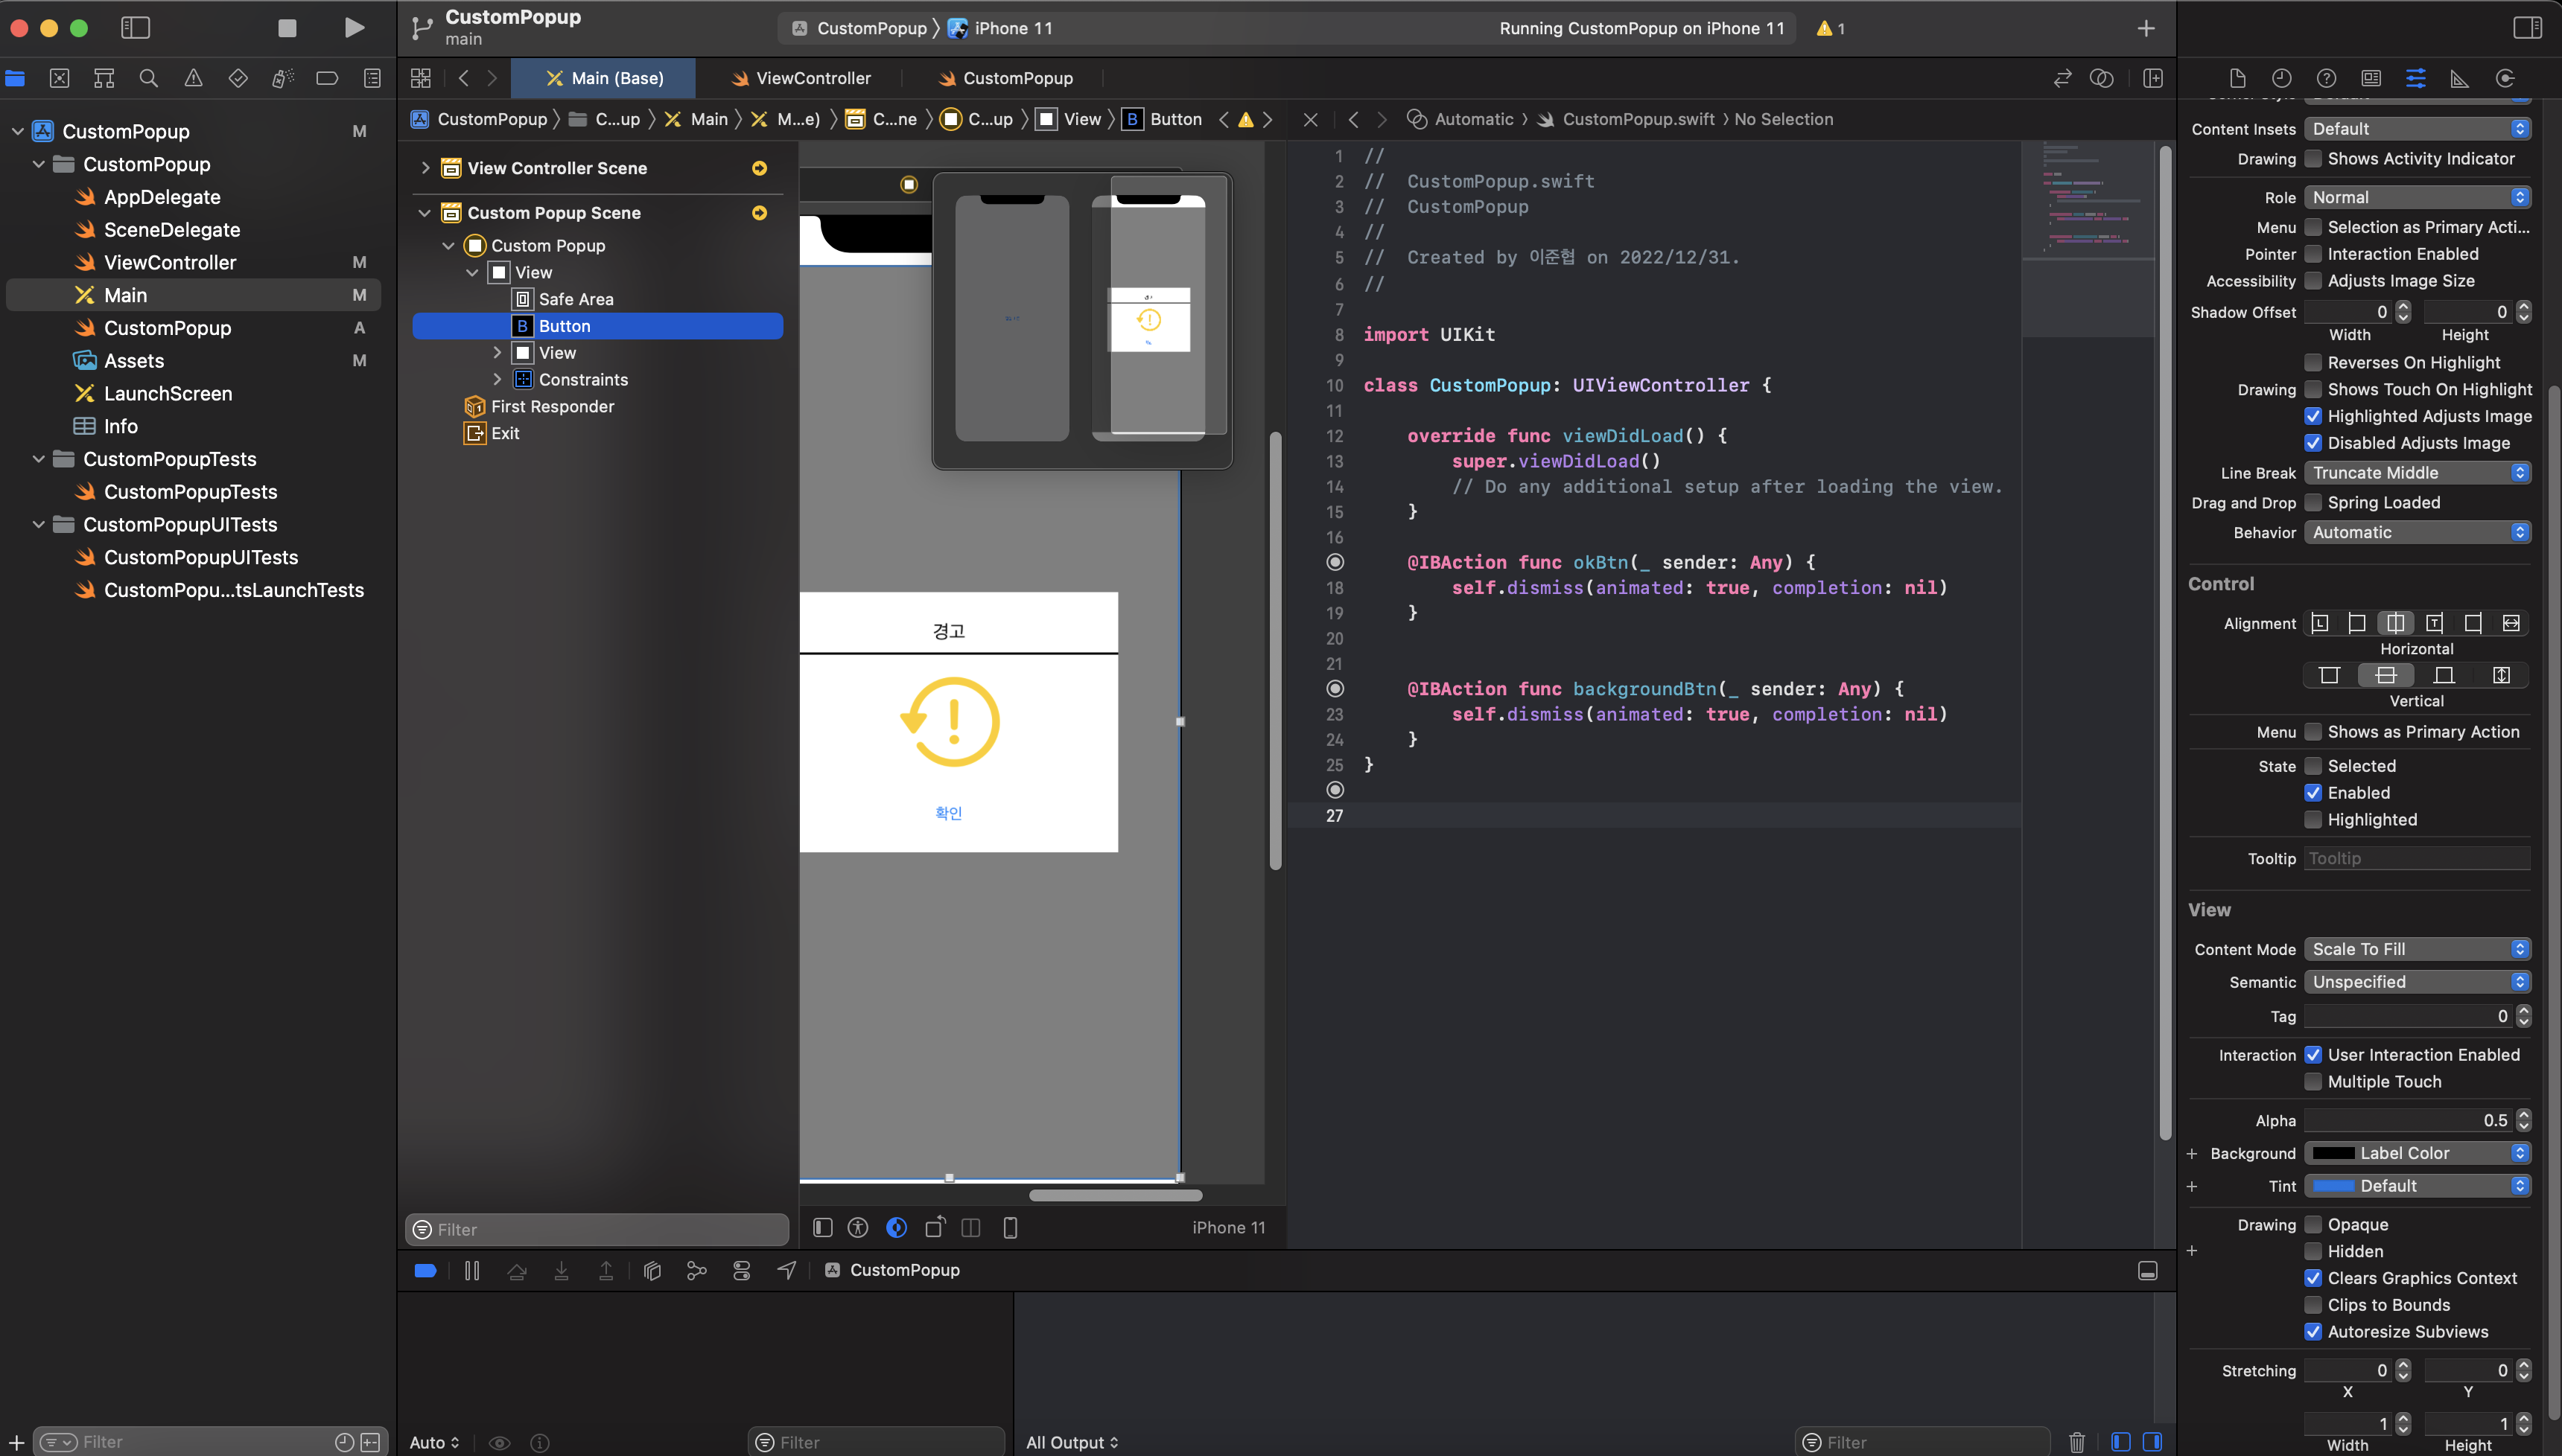Pause program execution in debug bar

pos(471,1270)
